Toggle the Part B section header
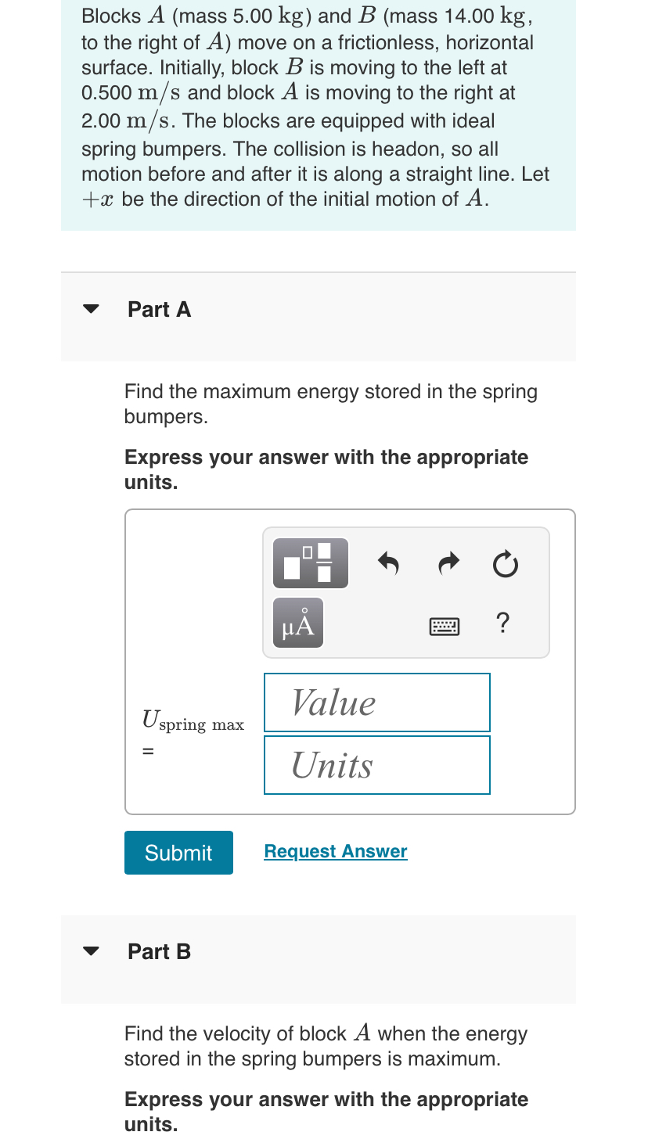 point(159,950)
